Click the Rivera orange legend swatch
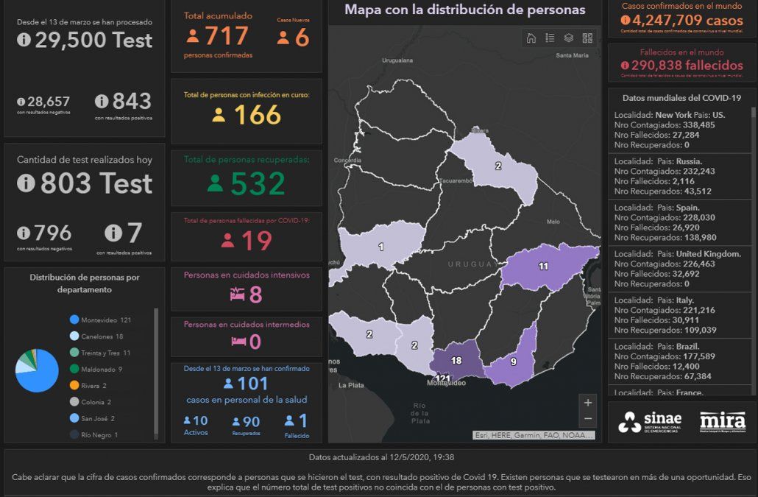This screenshot has width=758, height=497. (74, 386)
